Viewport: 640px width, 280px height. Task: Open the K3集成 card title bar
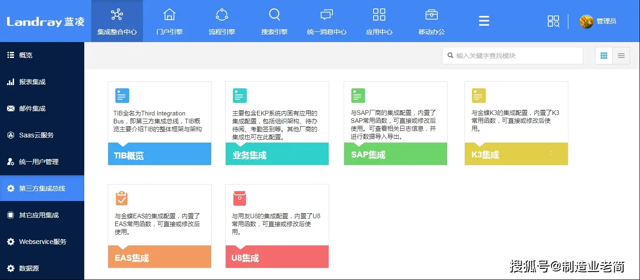pos(516,154)
